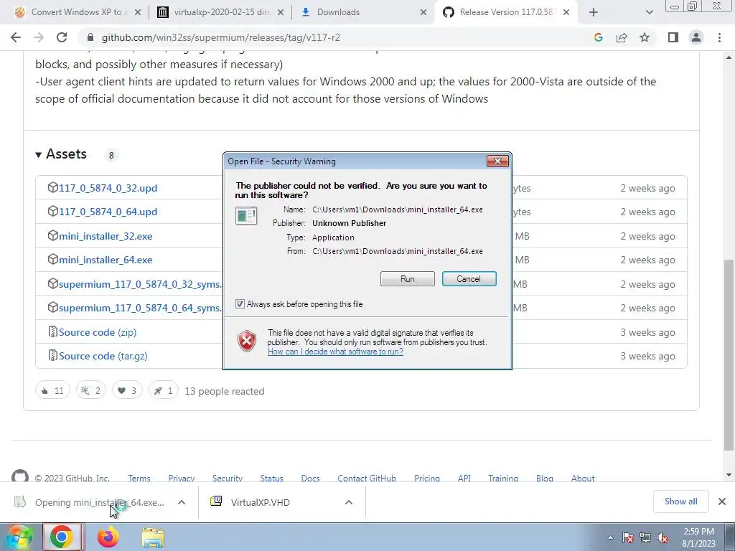Viewport: 735px width, 551px height.
Task: Close the Convert Windows XP tab
Action: coord(138,12)
